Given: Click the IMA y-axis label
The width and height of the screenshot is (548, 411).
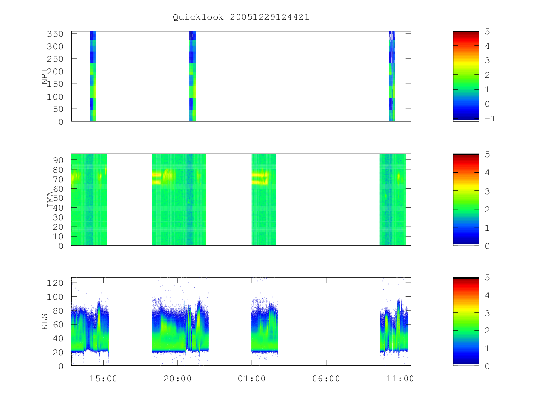Looking at the screenshot, I should point(51,200).
